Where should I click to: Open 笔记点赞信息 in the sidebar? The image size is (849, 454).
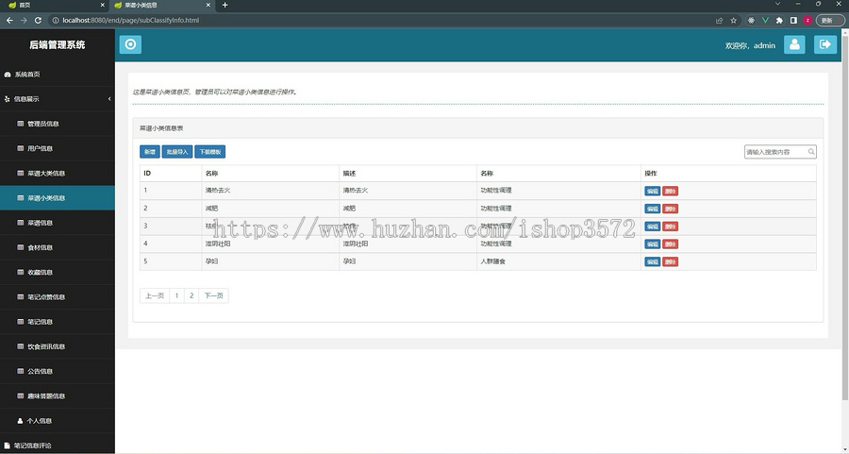point(57,297)
